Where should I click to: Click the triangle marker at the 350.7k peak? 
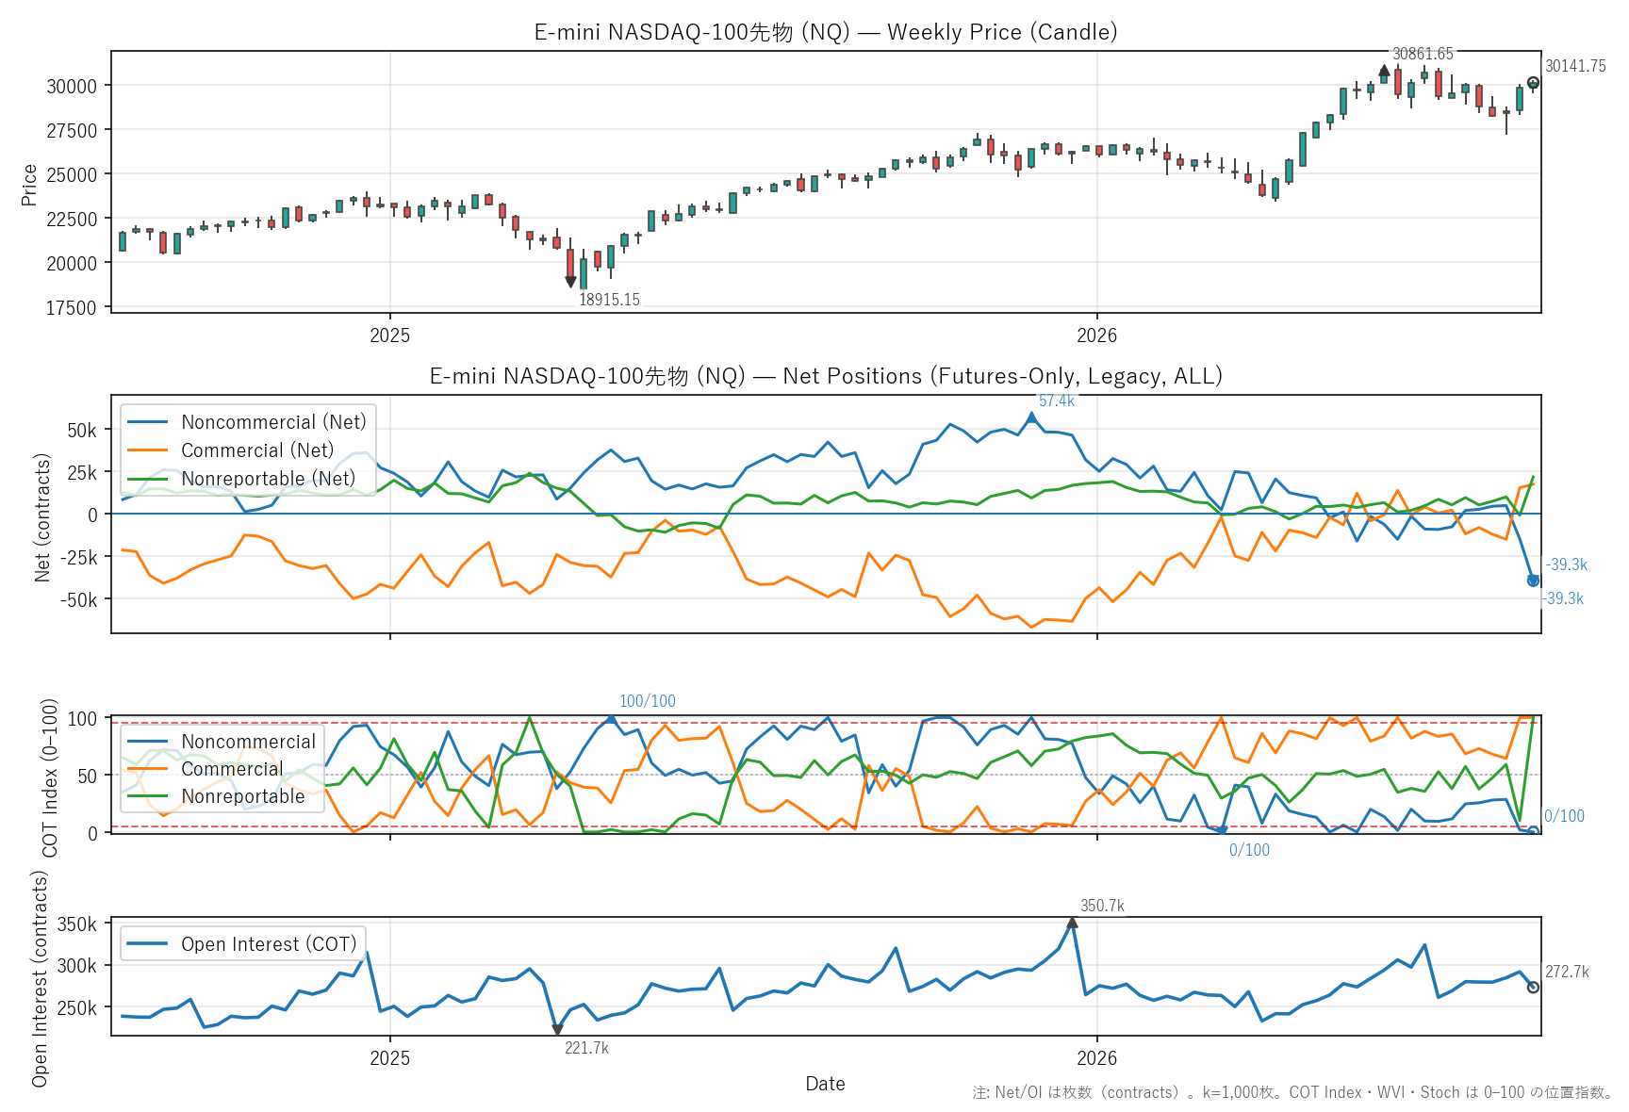pos(1072,923)
